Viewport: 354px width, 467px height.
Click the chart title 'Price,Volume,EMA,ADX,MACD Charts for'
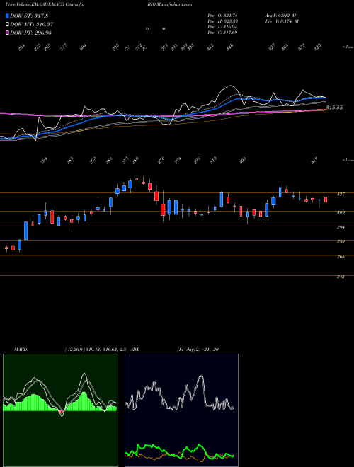[47, 4]
